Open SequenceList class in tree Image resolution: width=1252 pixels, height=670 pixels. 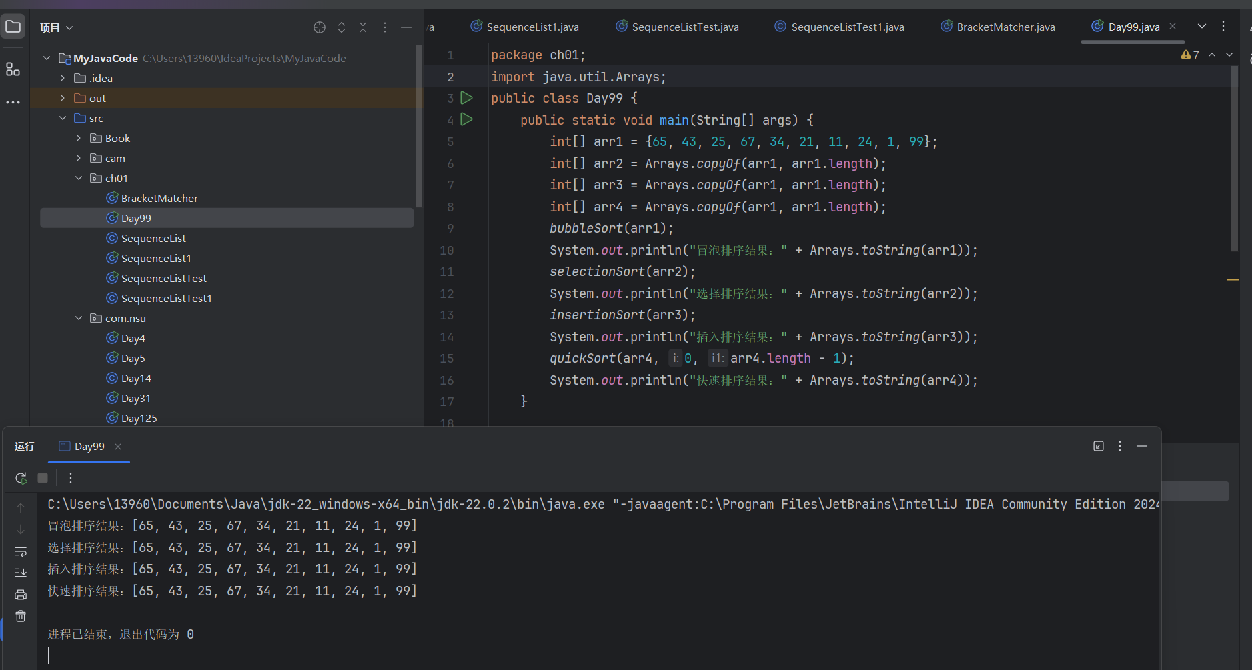tap(153, 238)
